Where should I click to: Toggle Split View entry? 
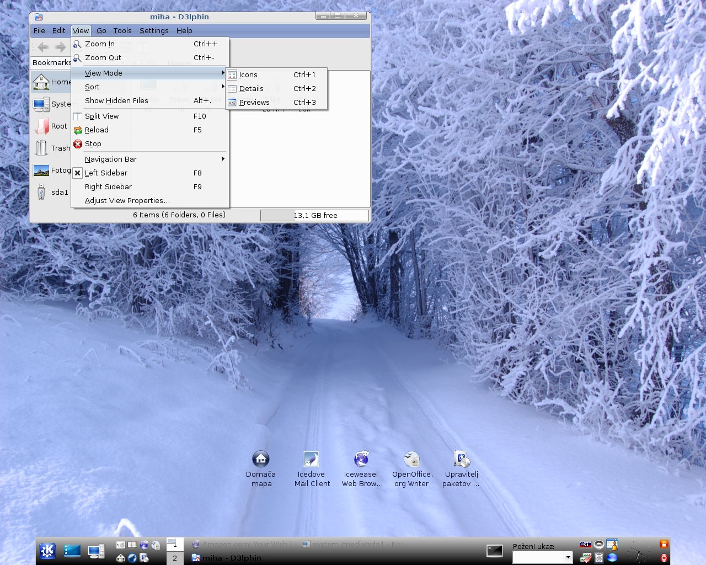[149, 116]
